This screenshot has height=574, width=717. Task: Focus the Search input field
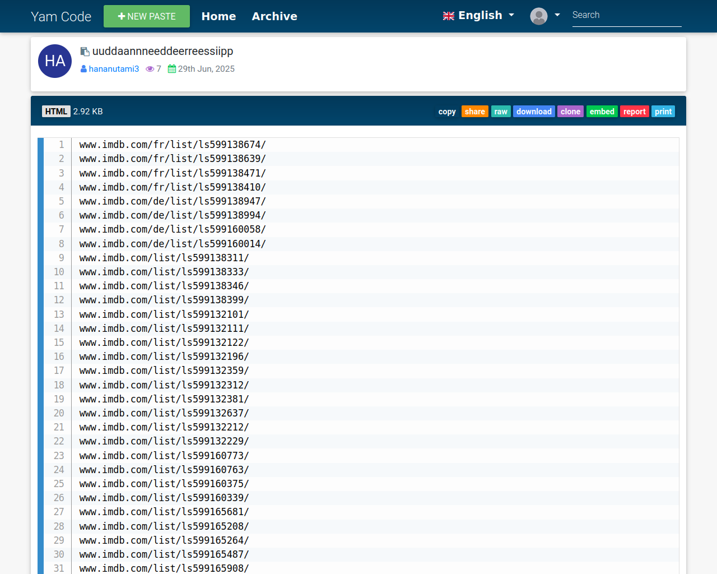[x=627, y=15]
